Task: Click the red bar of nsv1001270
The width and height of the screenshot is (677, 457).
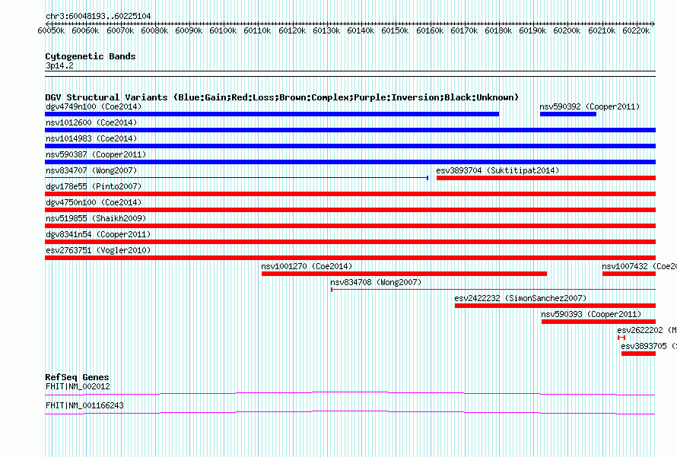Action: [x=404, y=274]
